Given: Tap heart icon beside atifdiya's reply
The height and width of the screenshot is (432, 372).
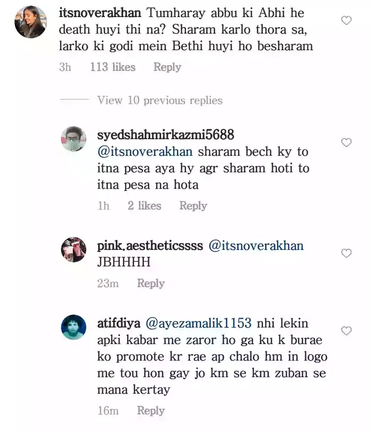Looking at the screenshot, I should pos(346,331).
